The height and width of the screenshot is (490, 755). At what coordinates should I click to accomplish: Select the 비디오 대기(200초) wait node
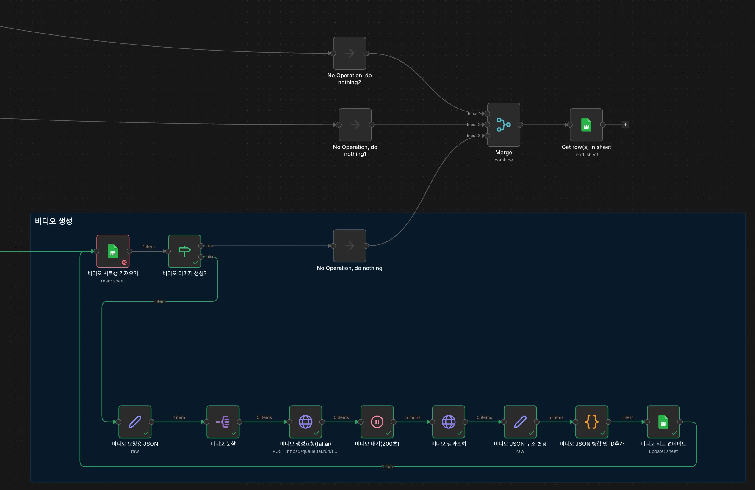377,422
